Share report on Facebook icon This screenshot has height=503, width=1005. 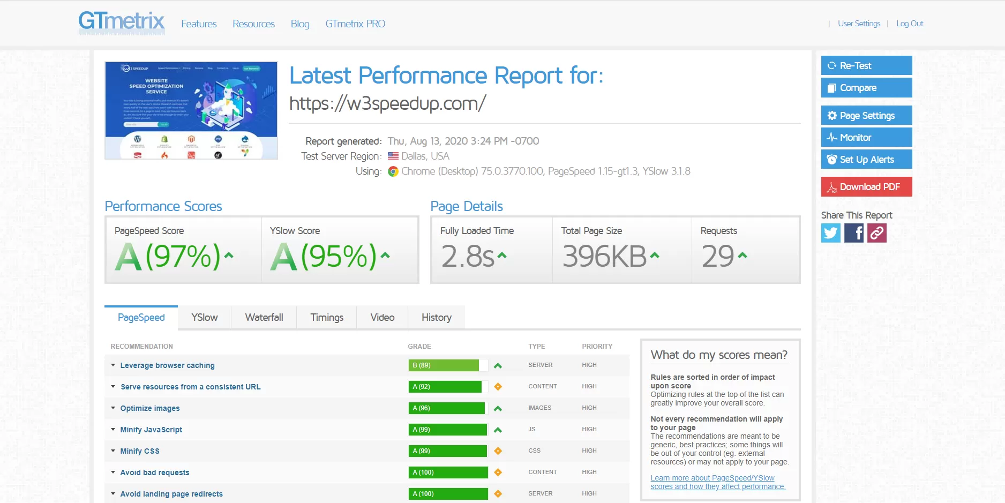point(854,233)
